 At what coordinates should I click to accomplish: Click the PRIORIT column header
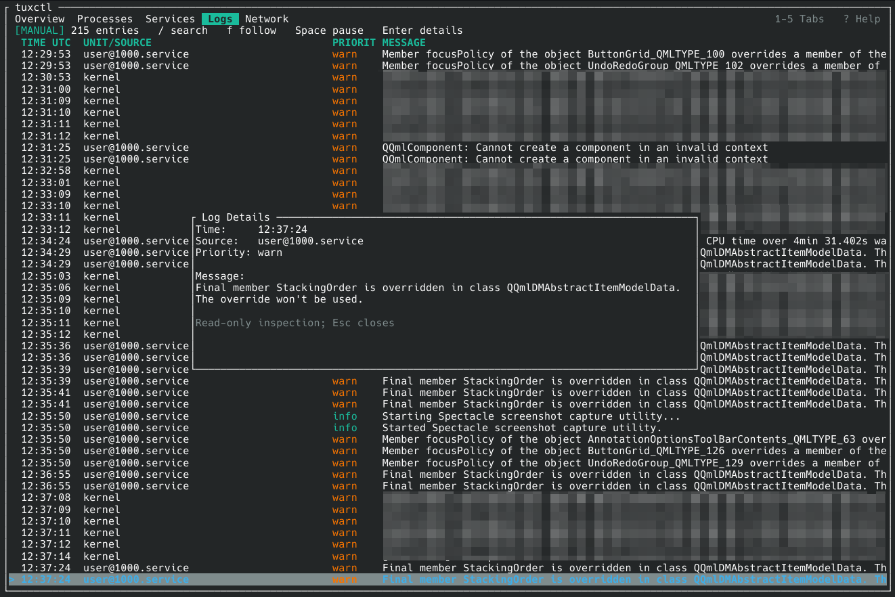pyautogui.click(x=354, y=43)
